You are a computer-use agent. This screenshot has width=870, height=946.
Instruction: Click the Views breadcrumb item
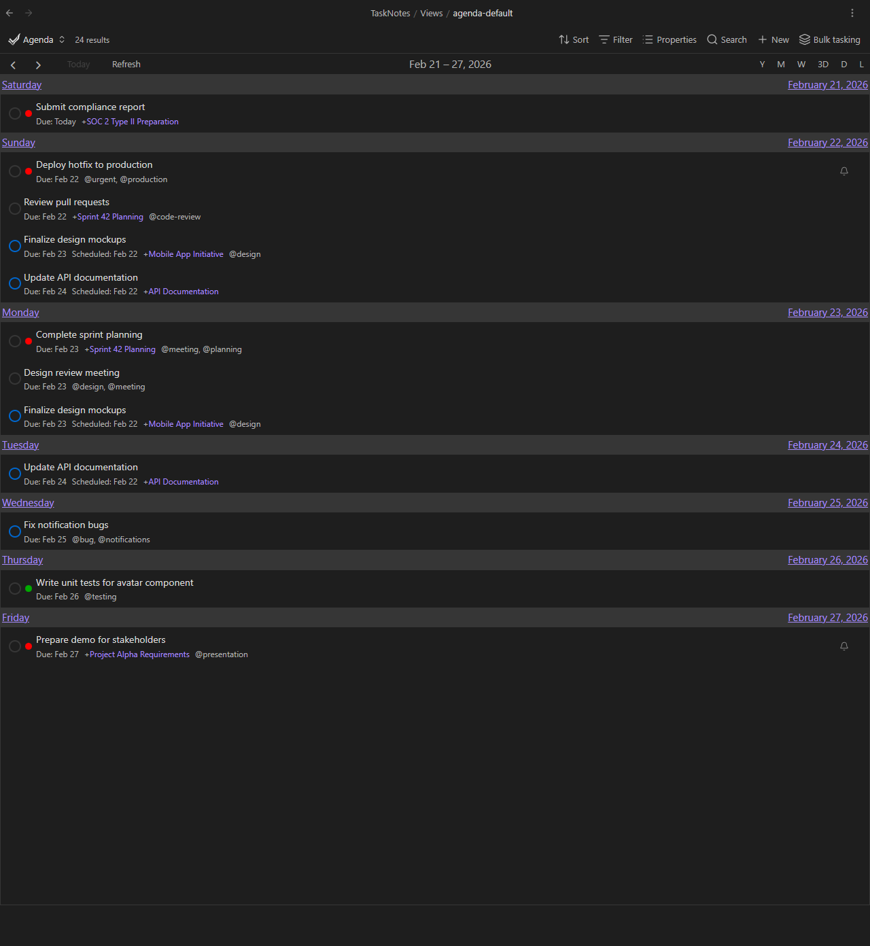432,13
